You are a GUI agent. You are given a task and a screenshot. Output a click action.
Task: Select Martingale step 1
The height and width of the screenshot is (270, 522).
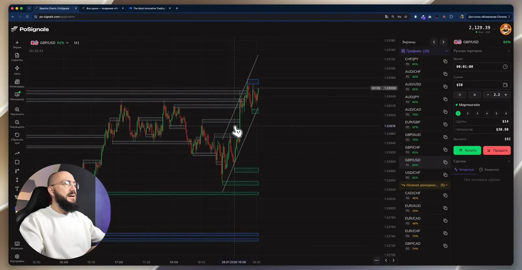click(458, 114)
